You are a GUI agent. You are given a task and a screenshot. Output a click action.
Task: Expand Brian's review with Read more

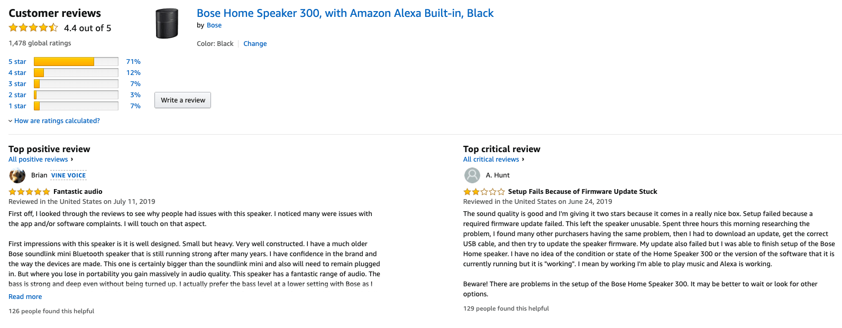tap(25, 296)
